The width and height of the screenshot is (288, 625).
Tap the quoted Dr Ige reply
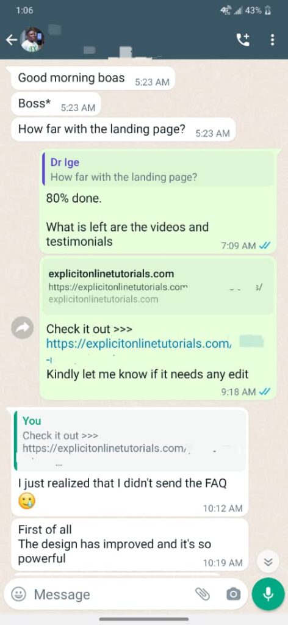coord(158,170)
